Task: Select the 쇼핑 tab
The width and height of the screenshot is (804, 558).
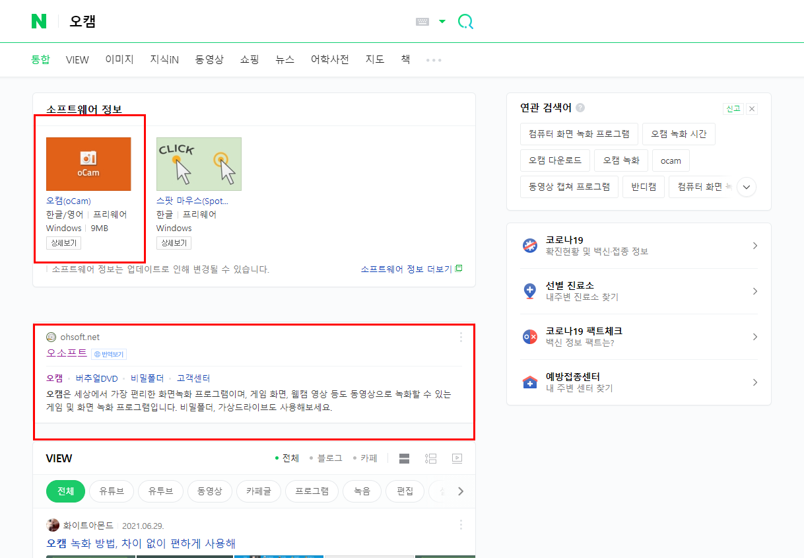Action: (250, 59)
